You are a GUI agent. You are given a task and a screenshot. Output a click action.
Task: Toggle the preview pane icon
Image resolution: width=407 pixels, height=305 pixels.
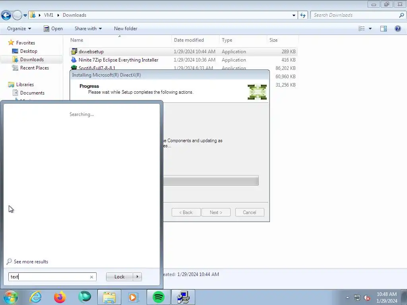pyautogui.click(x=384, y=29)
